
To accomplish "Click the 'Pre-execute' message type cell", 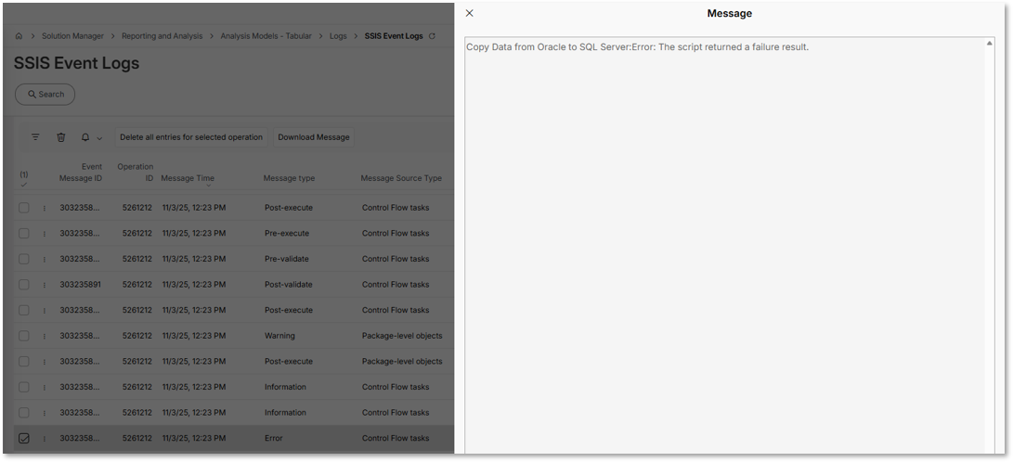I will coord(287,233).
